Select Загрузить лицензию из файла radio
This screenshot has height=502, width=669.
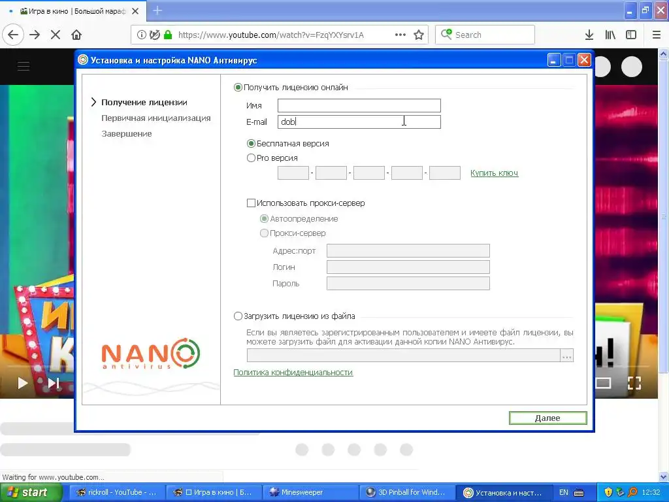pos(238,316)
